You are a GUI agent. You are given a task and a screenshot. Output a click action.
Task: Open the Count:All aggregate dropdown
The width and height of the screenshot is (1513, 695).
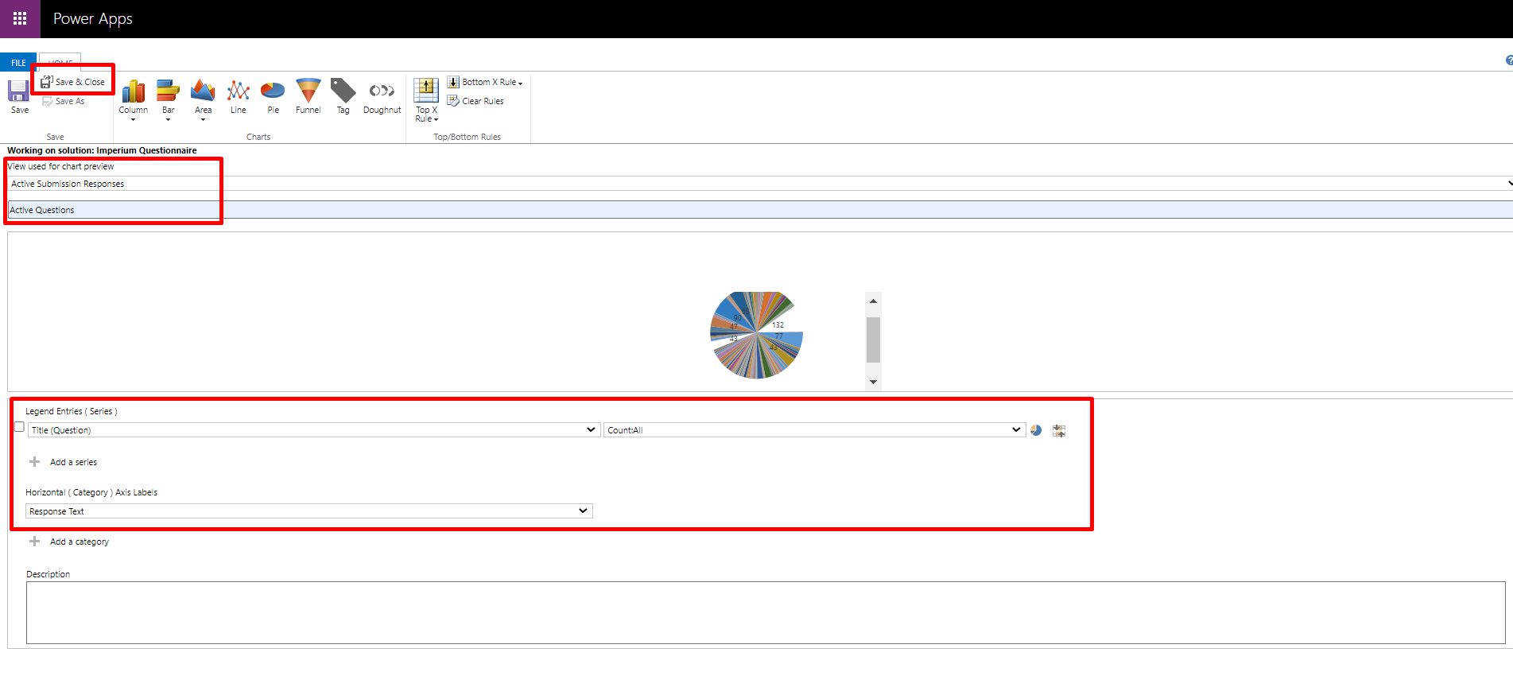(814, 430)
